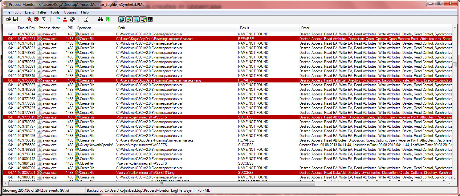
Task: Toggle Show Registry Activity button
Action: pyautogui.click(x=122, y=19)
